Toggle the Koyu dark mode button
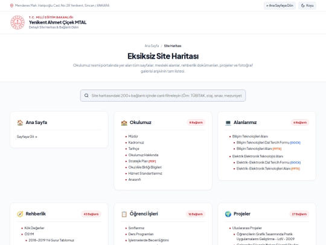 click(307, 5)
